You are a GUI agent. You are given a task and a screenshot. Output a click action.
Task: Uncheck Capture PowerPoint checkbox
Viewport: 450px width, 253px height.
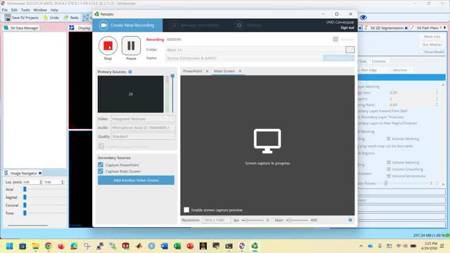point(100,165)
